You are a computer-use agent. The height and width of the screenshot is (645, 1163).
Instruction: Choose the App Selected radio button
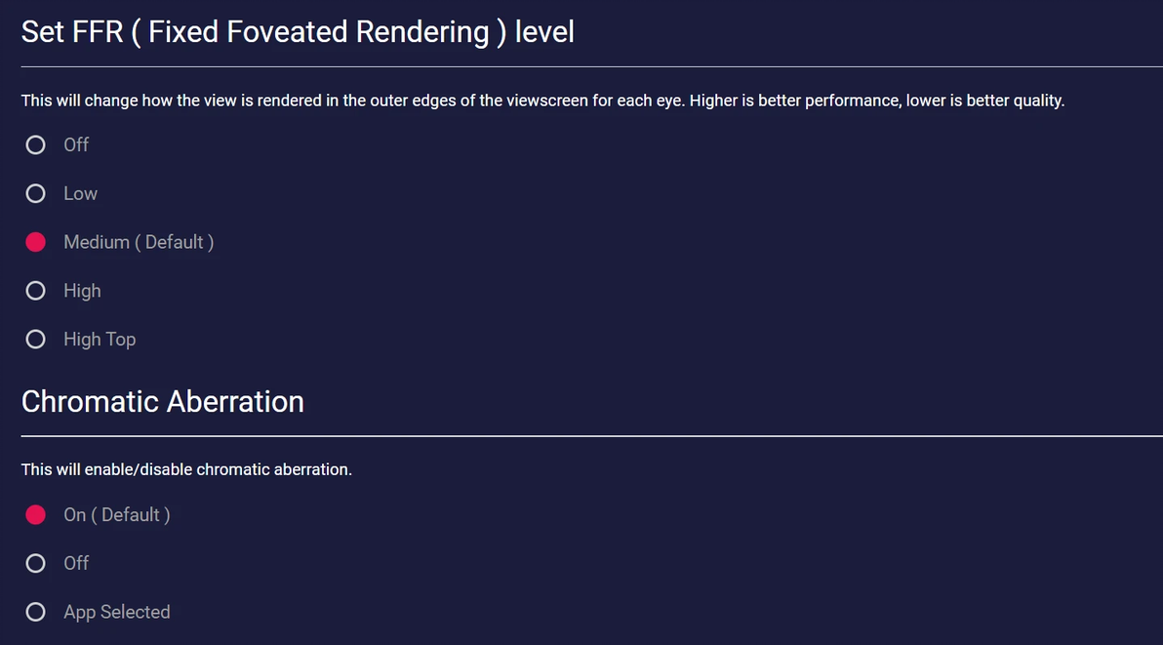coord(36,613)
